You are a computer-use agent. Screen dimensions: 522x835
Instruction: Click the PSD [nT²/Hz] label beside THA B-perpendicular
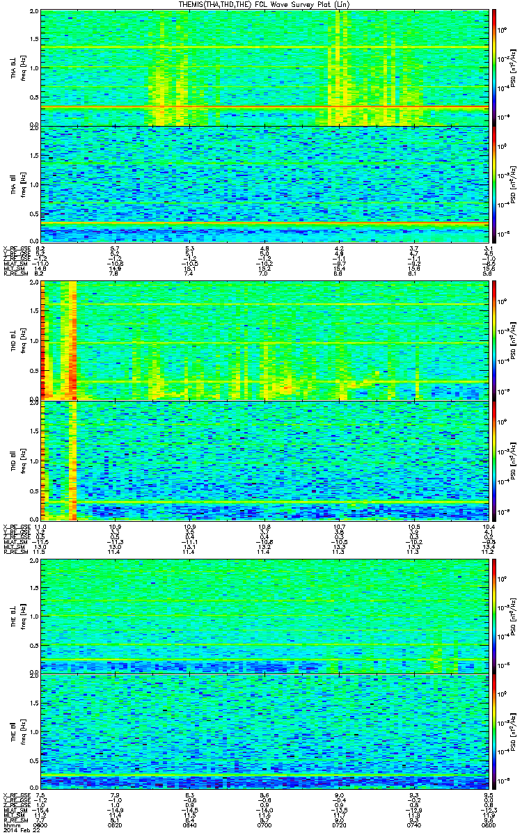coord(514,67)
